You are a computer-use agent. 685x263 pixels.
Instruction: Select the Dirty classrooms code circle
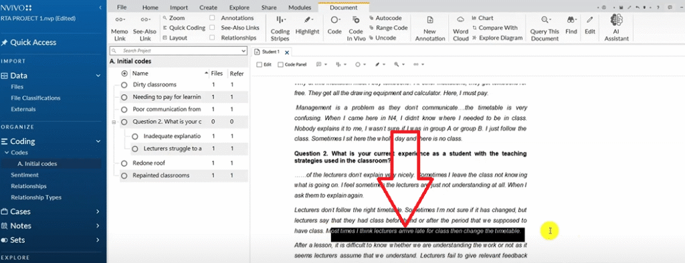coord(124,85)
